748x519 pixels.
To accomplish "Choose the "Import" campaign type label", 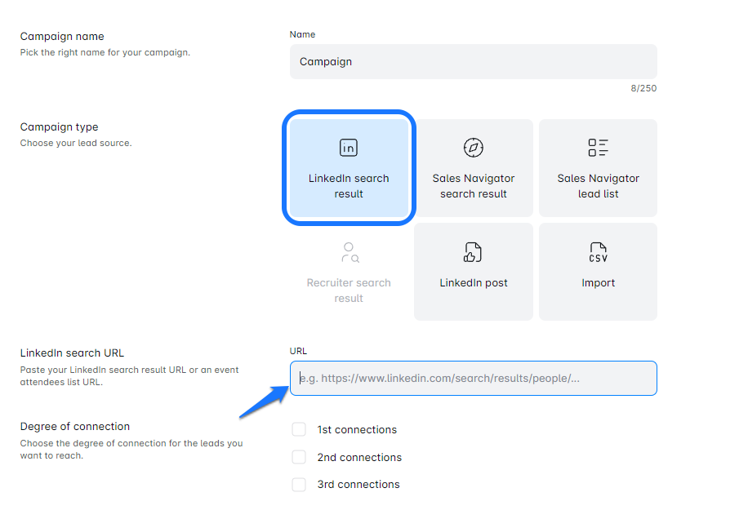I will tap(598, 283).
